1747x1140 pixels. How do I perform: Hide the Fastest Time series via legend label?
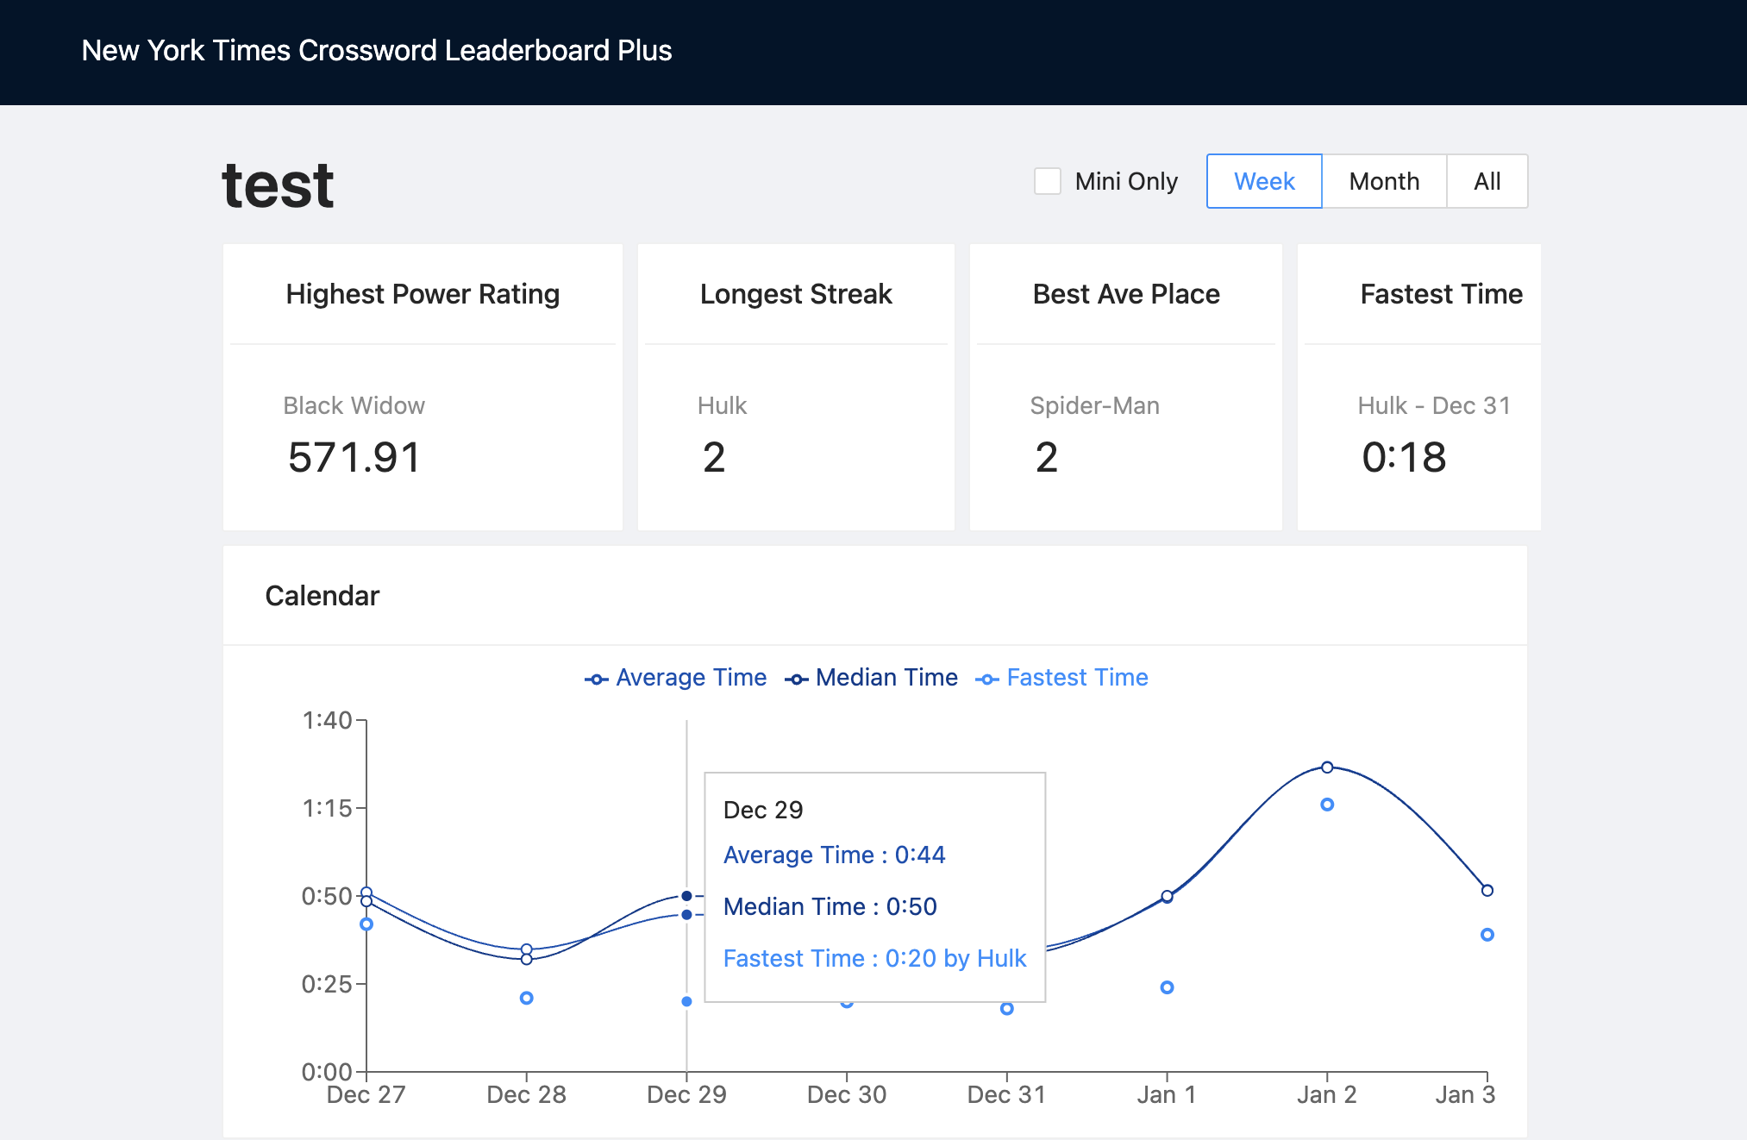(x=1077, y=678)
